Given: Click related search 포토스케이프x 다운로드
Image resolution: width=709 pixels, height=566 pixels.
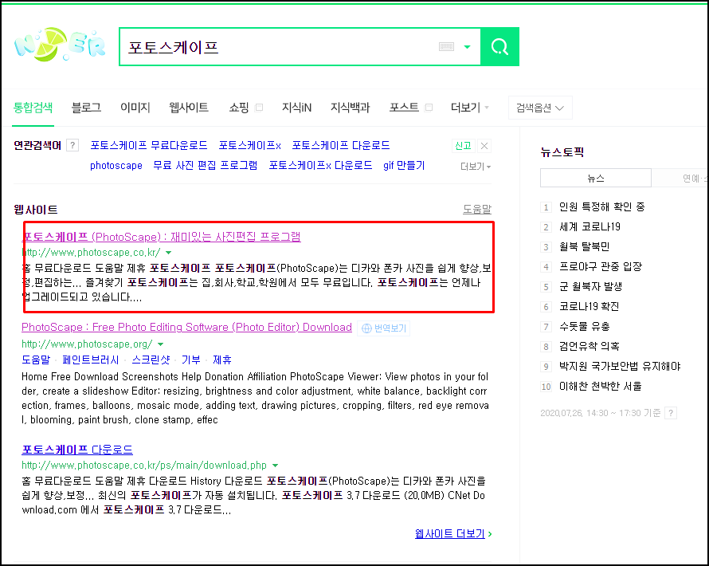Looking at the screenshot, I should (320, 166).
